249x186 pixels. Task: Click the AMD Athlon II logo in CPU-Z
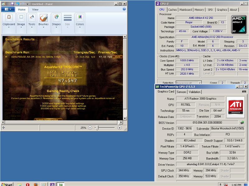point(239,24)
